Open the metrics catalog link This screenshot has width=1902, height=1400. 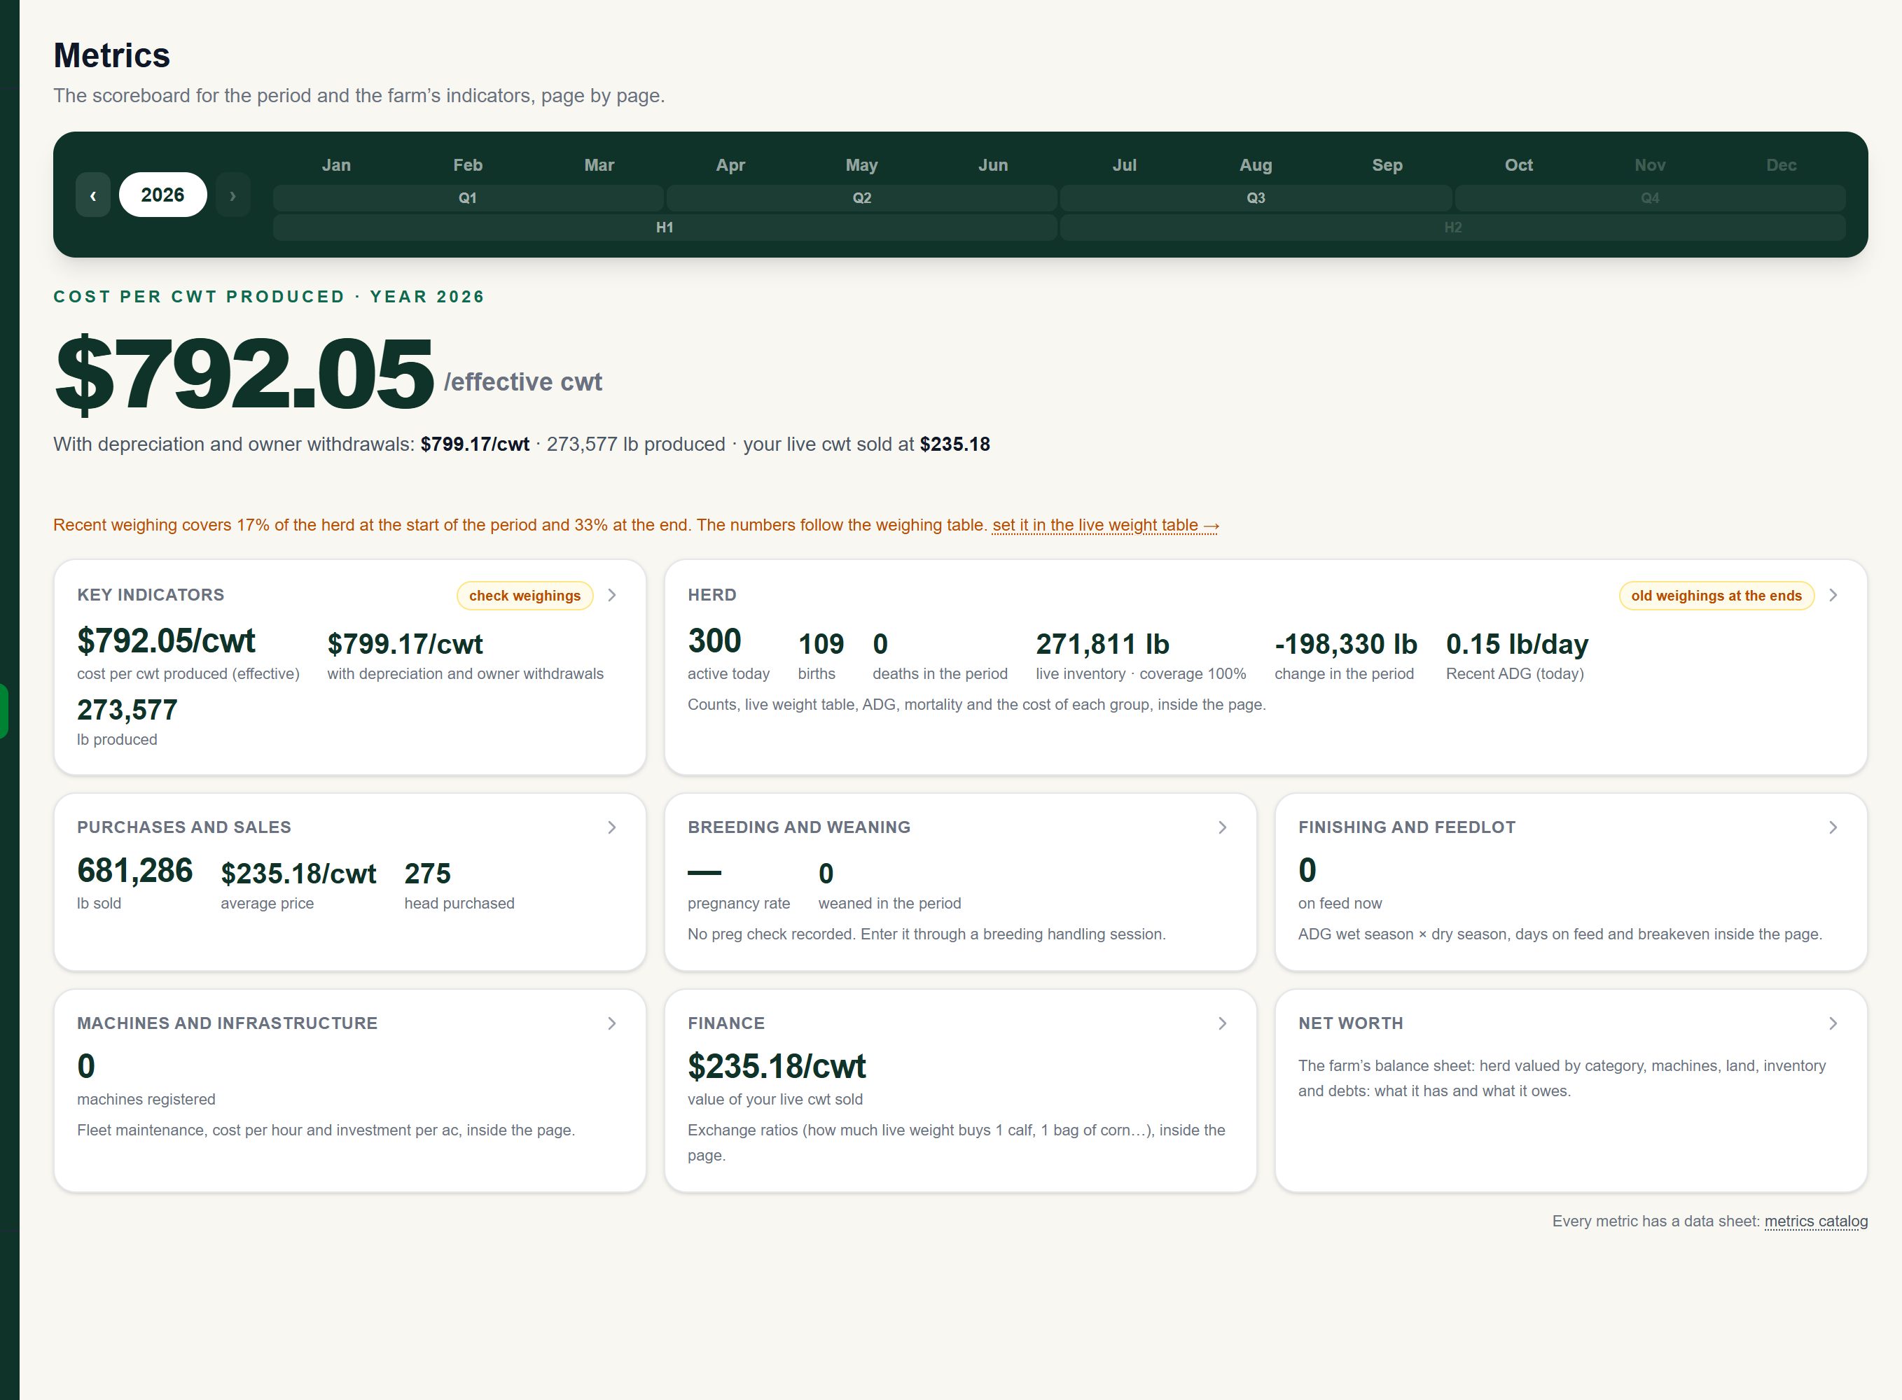pyautogui.click(x=1816, y=1221)
